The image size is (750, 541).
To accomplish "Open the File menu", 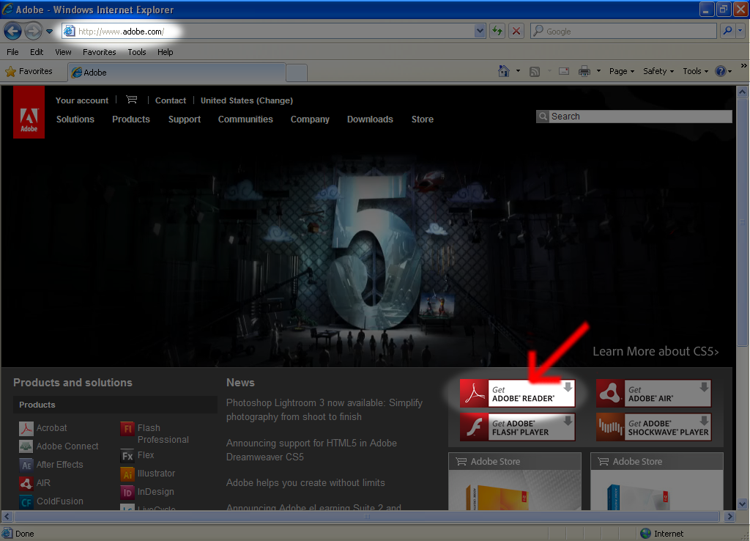I will tap(12, 52).
